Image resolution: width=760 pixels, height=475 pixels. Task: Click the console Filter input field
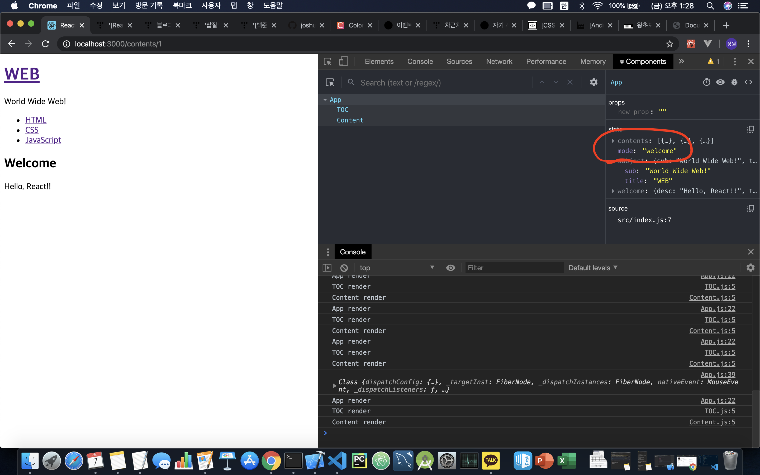(x=514, y=268)
